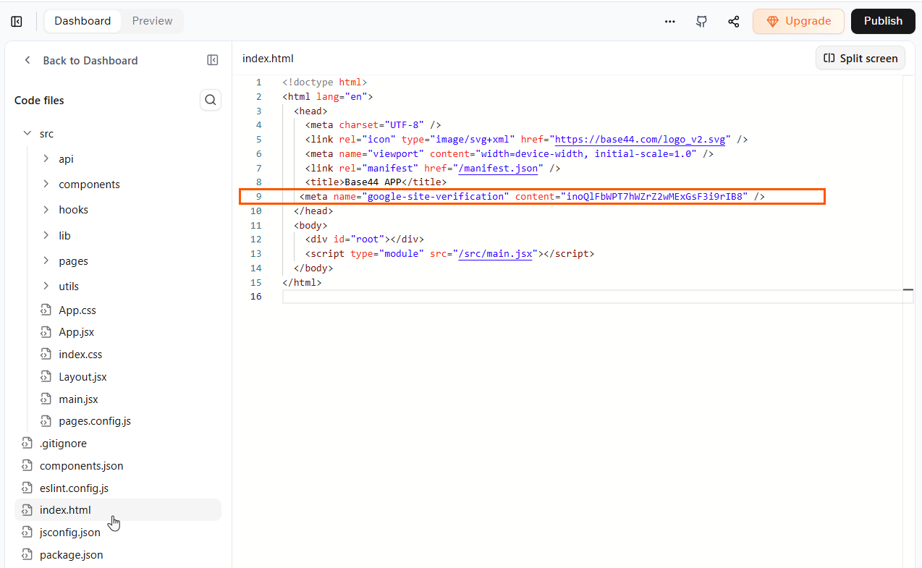Open the components.json file
922x568 pixels.
(x=82, y=466)
